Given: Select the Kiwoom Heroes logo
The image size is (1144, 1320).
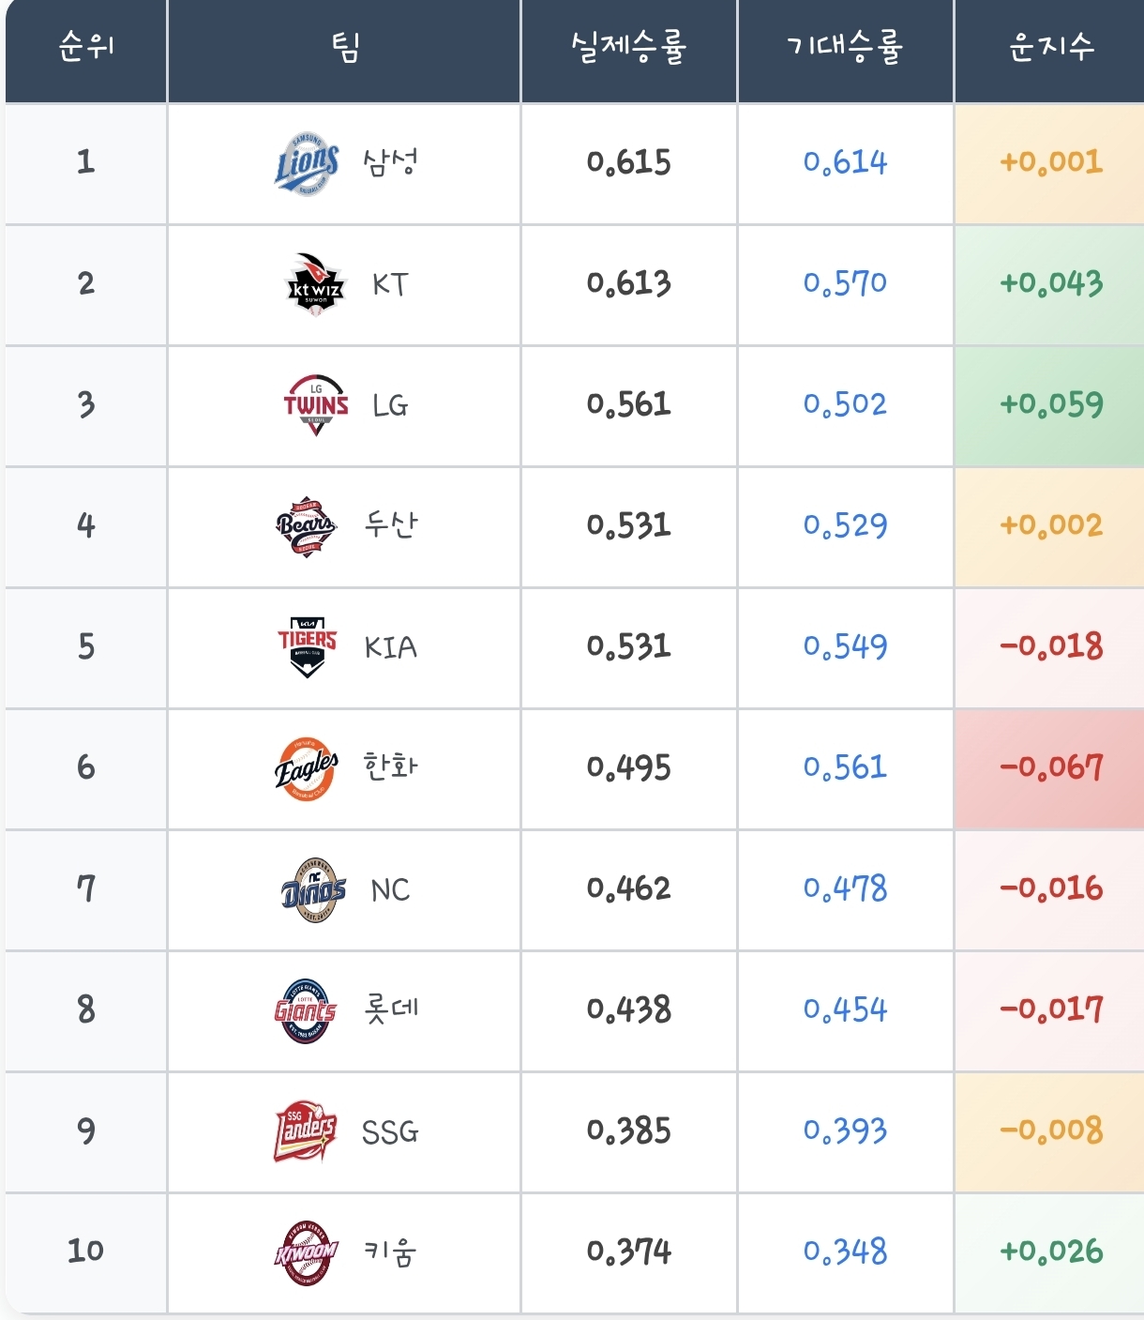Looking at the screenshot, I should click(x=306, y=1252).
